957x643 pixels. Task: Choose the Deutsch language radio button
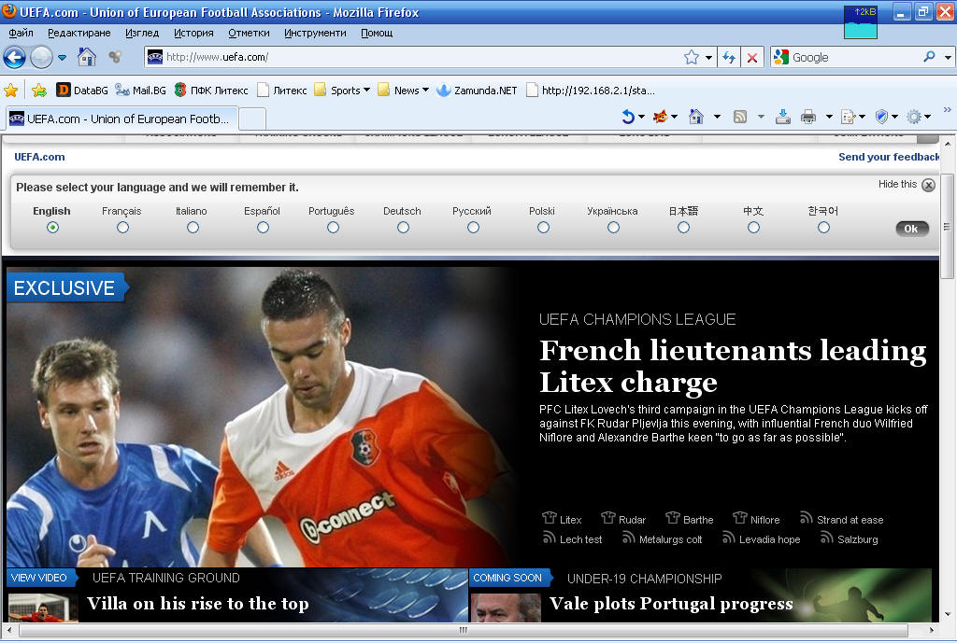[x=403, y=228]
